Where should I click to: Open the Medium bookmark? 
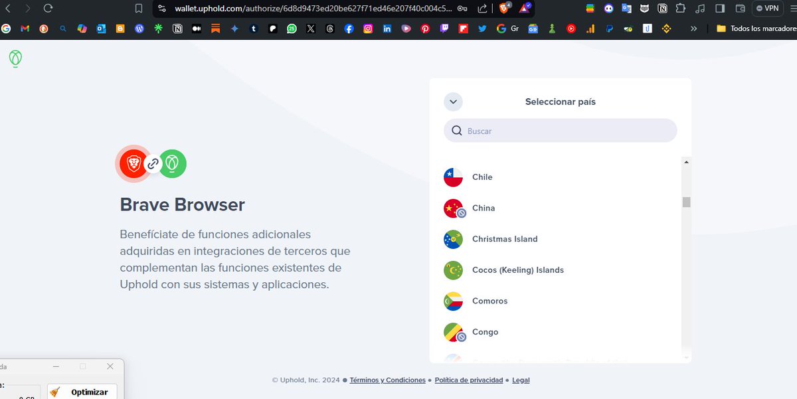(197, 29)
